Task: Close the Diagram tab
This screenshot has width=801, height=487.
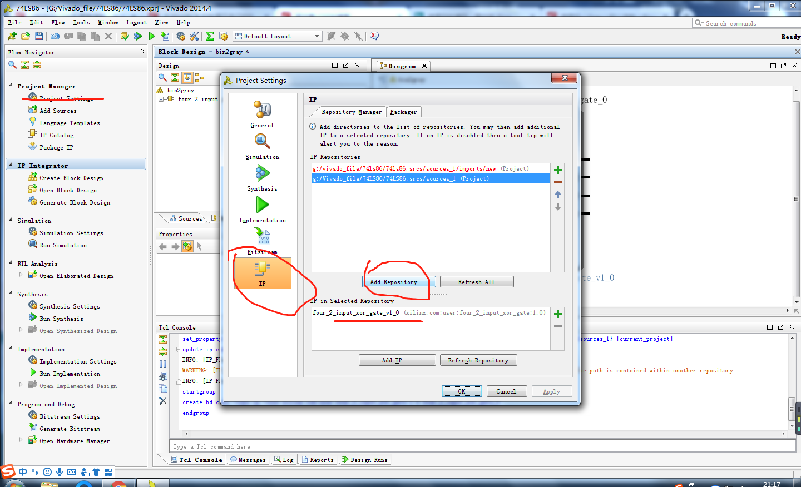Action: coord(424,66)
